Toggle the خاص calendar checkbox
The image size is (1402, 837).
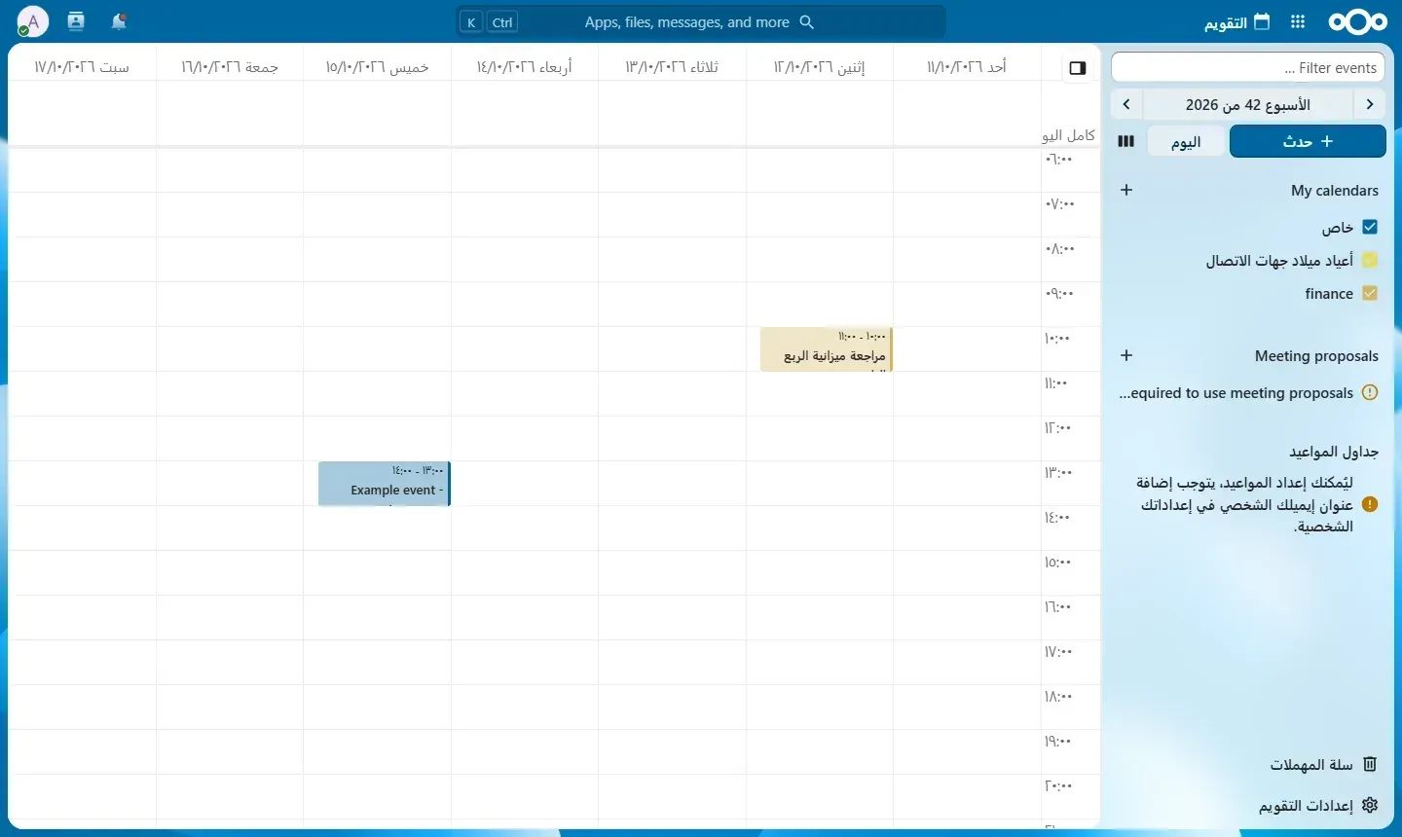tap(1370, 227)
